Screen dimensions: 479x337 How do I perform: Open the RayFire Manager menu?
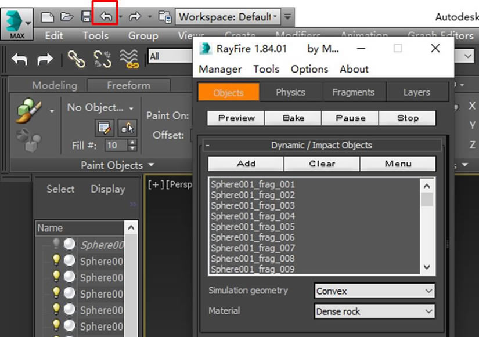point(220,69)
